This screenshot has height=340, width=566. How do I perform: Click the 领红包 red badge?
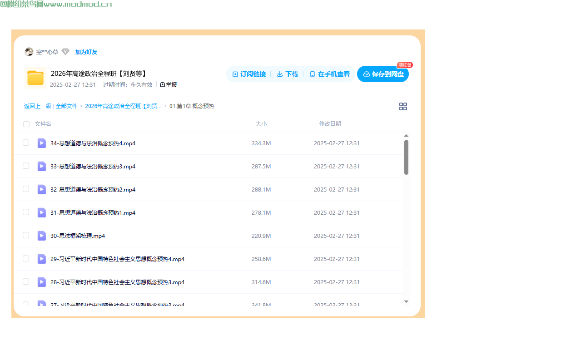point(405,65)
